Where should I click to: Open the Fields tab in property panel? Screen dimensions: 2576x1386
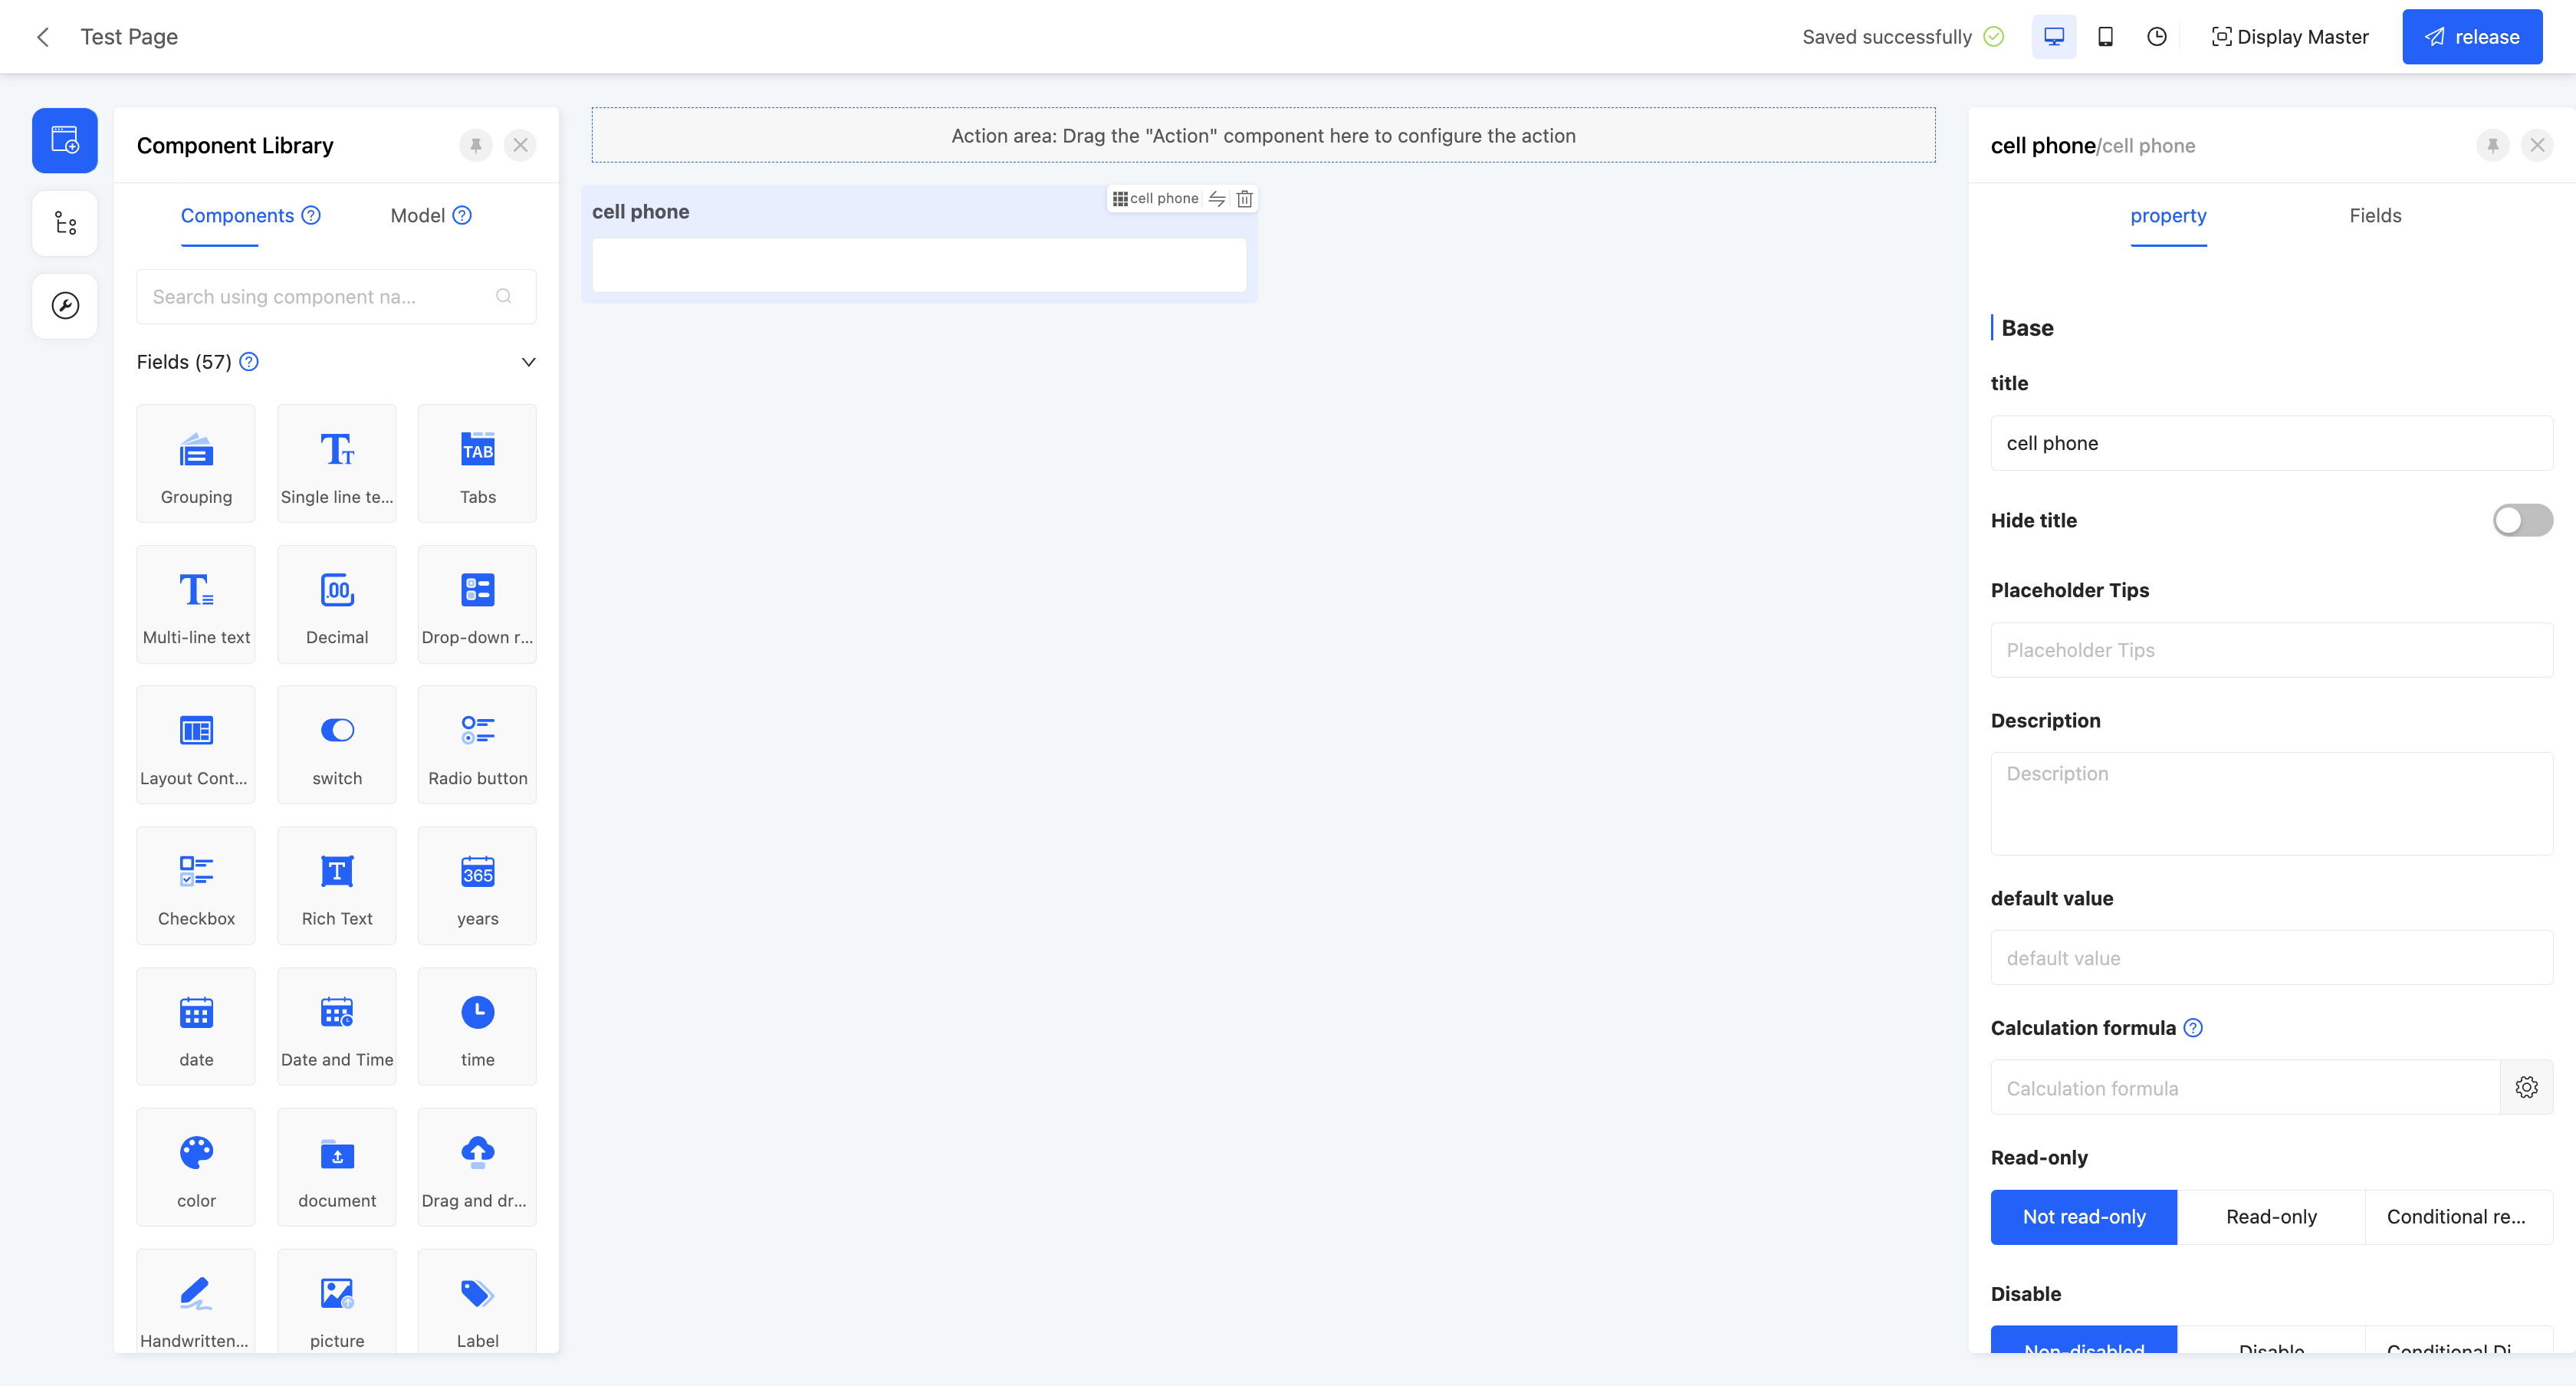pyautogui.click(x=2375, y=216)
